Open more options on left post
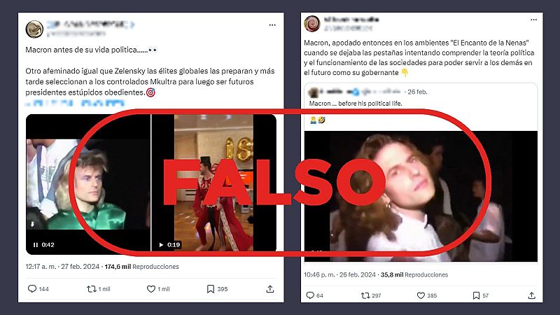This screenshot has width=560, height=315. [272, 25]
